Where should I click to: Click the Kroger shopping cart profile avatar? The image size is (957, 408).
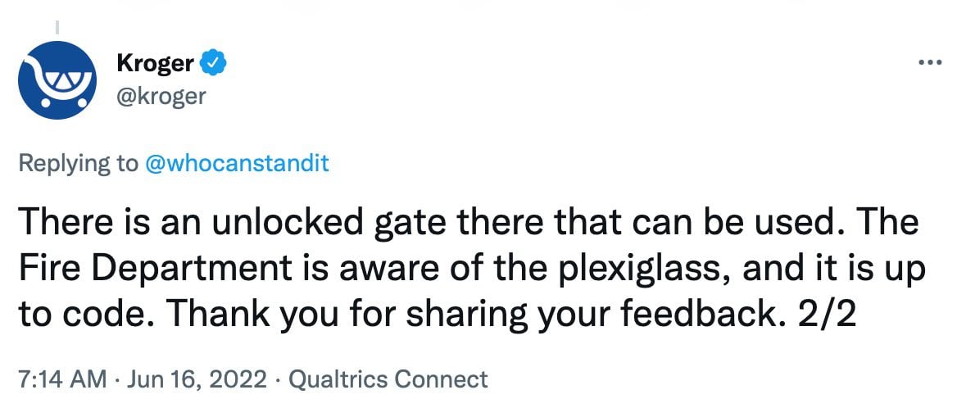[x=58, y=81]
